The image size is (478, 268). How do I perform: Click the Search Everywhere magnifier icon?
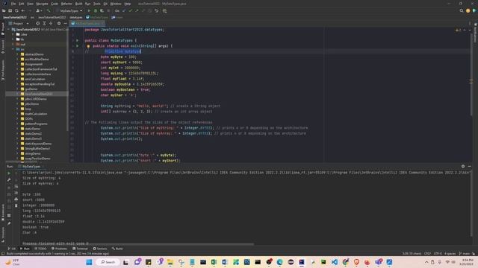click(462, 10)
